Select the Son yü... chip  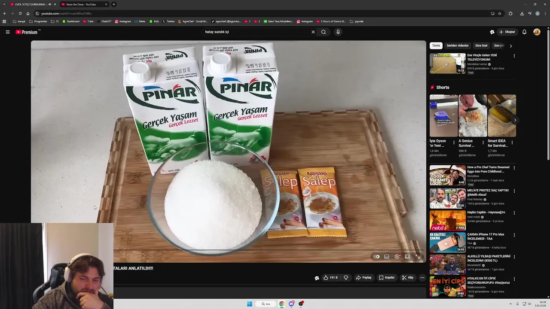pos(498,45)
